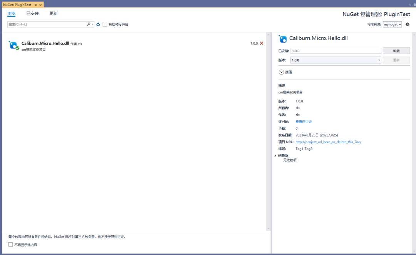Pin the NuGet: PluginTest tab
This screenshot has width=416, height=255.
click(35, 5)
